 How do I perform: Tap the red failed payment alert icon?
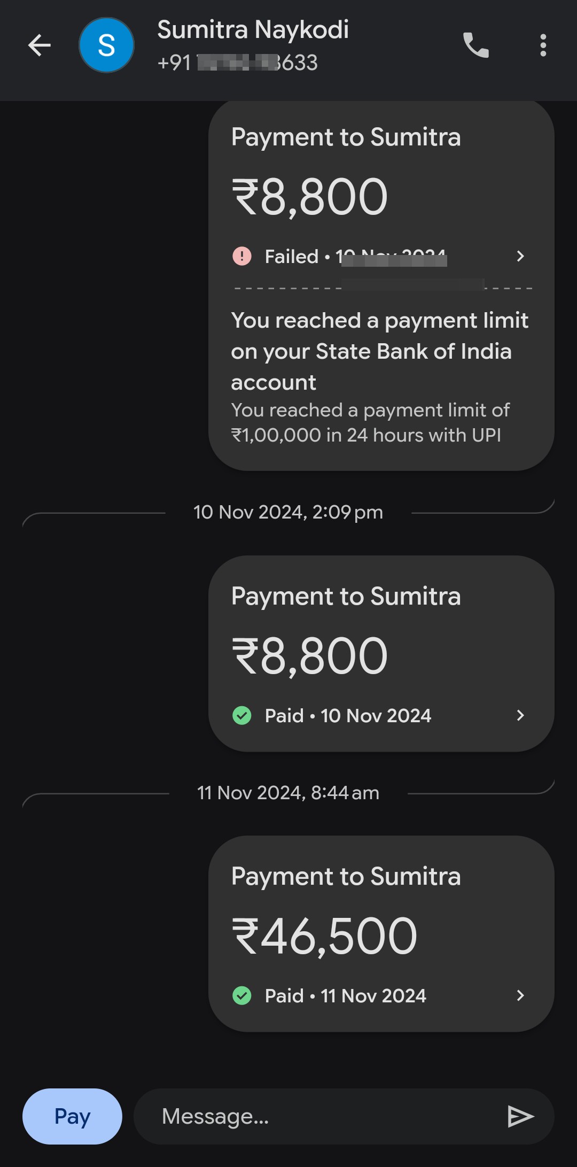click(x=242, y=256)
